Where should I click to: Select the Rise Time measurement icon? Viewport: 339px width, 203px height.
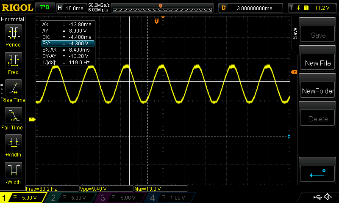click(x=14, y=88)
